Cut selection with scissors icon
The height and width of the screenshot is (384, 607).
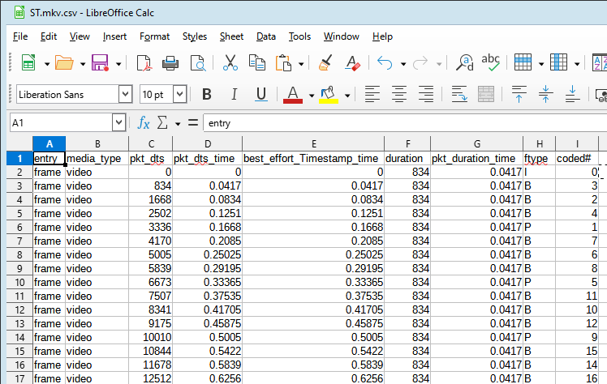[x=230, y=63]
